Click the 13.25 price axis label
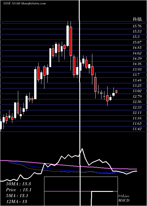Image resolution: width=147 pixels, height=206 pixels. [137, 86]
